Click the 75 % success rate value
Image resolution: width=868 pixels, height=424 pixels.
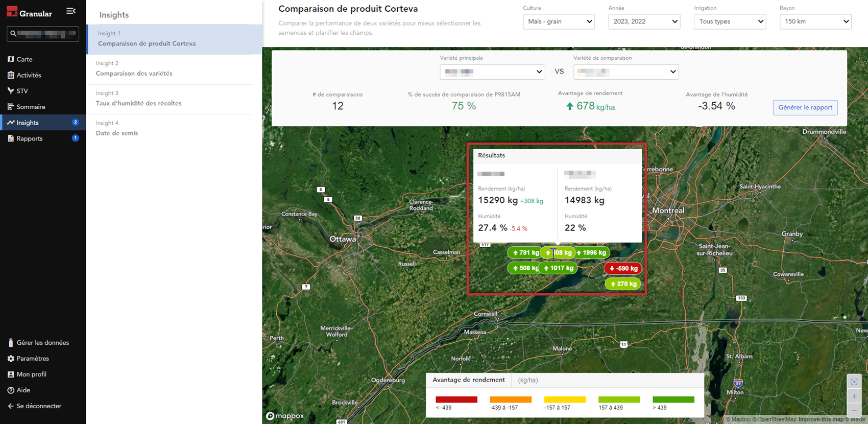[464, 106]
